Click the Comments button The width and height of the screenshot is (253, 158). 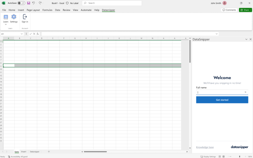[229, 10]
